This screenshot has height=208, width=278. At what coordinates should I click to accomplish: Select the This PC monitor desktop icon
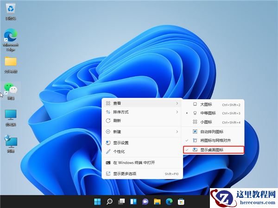(11, 117)
